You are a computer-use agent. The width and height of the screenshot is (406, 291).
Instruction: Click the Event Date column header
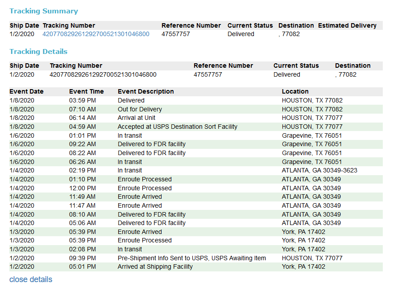coord(26,91)
